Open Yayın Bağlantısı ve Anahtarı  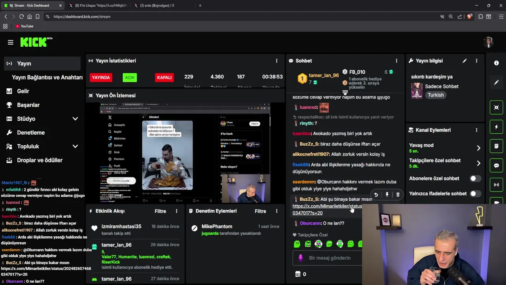[47, 77]
